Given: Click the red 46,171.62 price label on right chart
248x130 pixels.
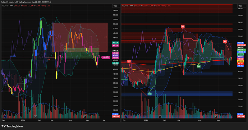Looking at the screenshot, I should [x=242, y=45].
